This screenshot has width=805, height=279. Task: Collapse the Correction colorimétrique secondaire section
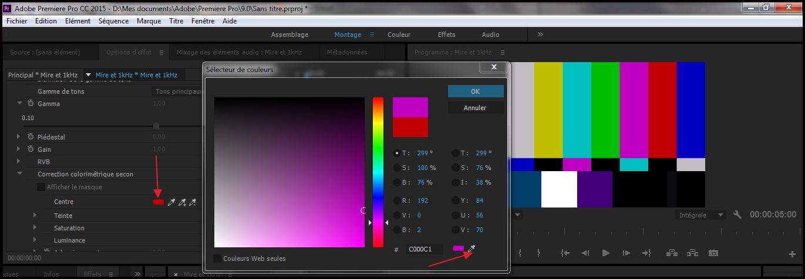click(20, 174)
